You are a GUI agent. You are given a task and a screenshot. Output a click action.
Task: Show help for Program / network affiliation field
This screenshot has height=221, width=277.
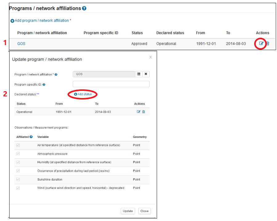tap(56, 74)
